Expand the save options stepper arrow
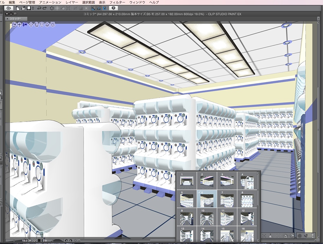The image size is (323, 244). click(33, 8)
